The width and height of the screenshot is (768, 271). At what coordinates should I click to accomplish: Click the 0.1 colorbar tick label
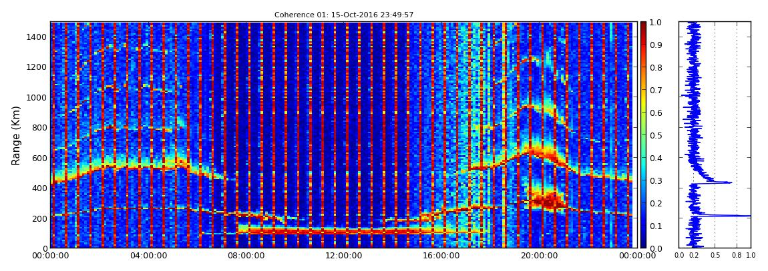[x=656, y=226]
